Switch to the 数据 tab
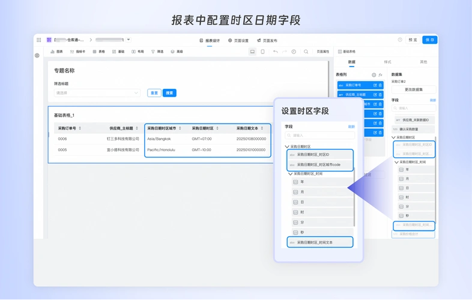 (351, 62)
